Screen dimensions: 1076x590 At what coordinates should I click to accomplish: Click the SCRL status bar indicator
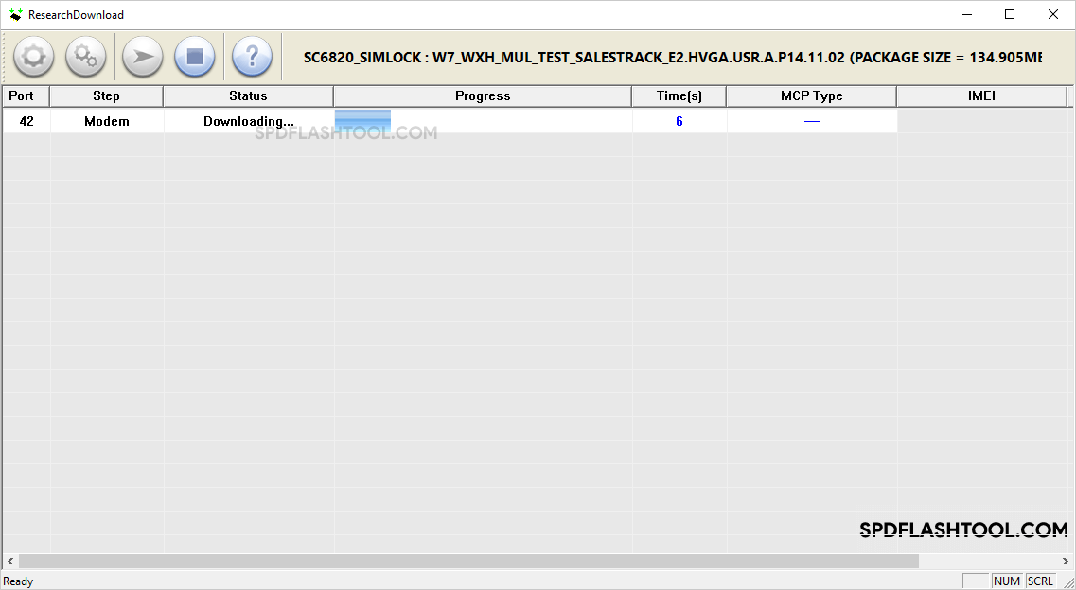pyautogui.click(x=1040, y=581)
